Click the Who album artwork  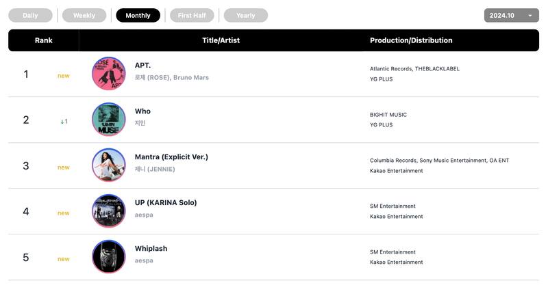(x=108, y=120)
